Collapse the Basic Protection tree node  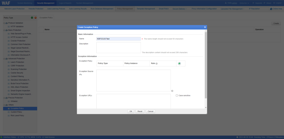tap(4, 30)
